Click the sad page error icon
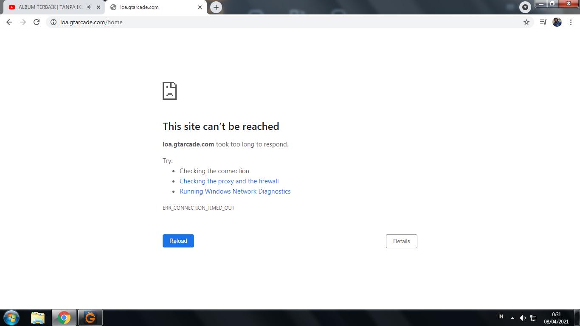 pyautogui.click(x=169, y=91)
